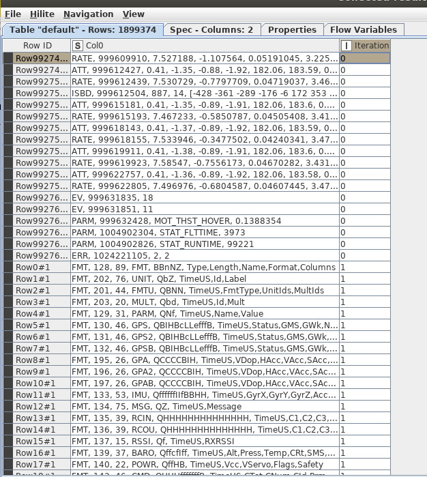
Task: Click the Iteration column header
Action: [365, 46]
